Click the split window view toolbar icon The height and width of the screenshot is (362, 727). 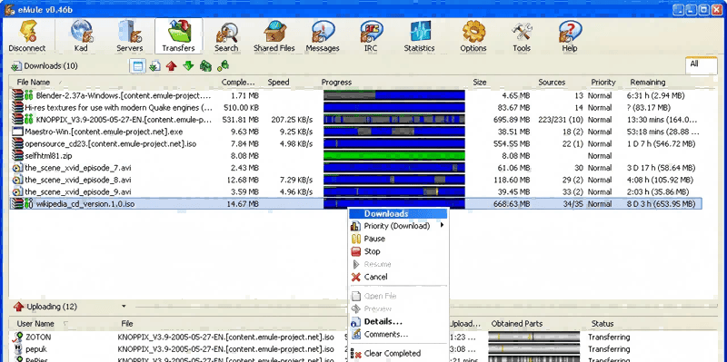pos(137,66)
